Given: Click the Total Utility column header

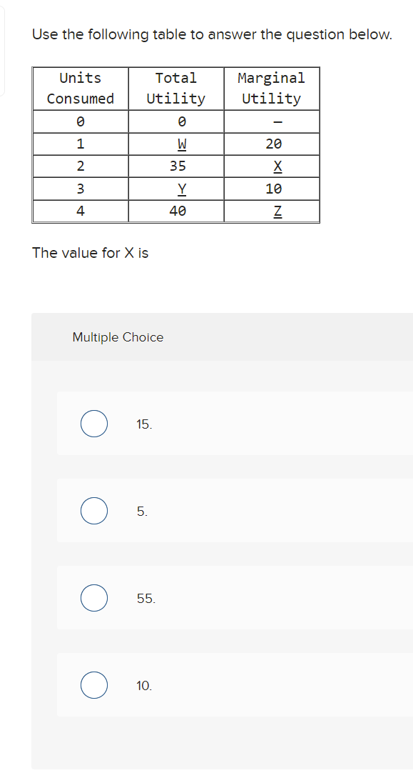Looking at the screenshot, I should pos(175,88).
